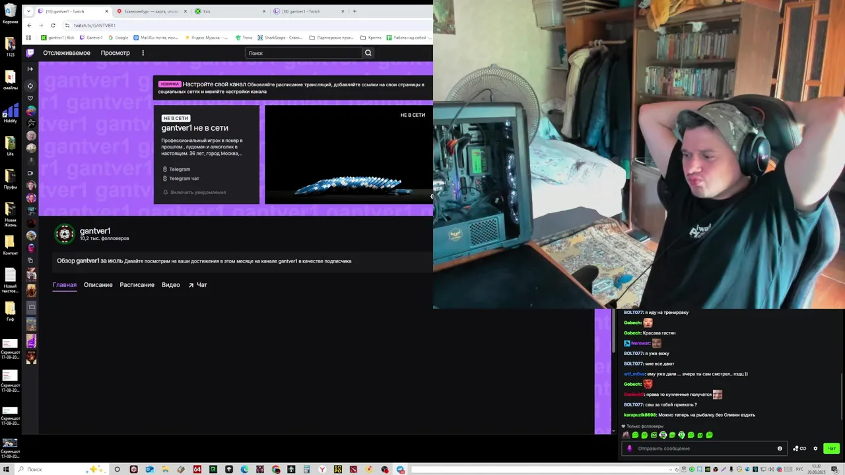The height and width of the screenshot is (475, 845).
Task: Select the Расписание channel tab
Action: 137,285
